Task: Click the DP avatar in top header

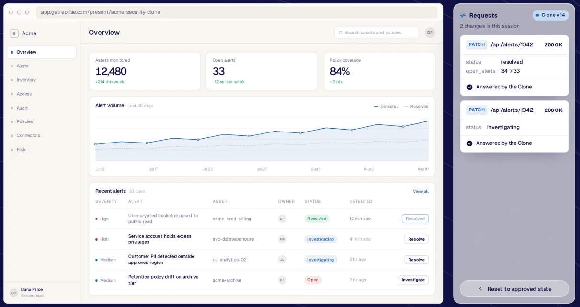Action: coord(430,33)
